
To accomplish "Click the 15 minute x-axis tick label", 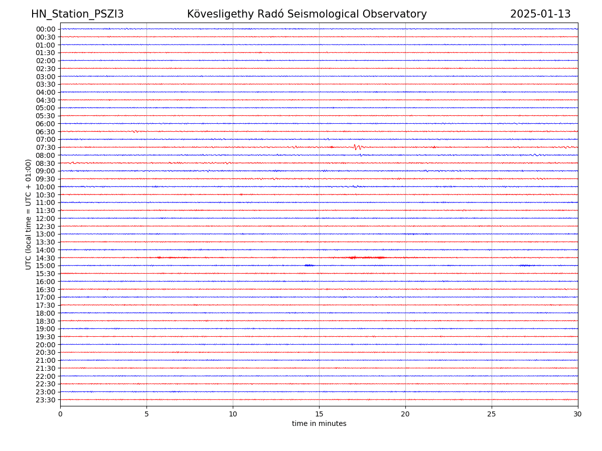I will coord(319,414).
